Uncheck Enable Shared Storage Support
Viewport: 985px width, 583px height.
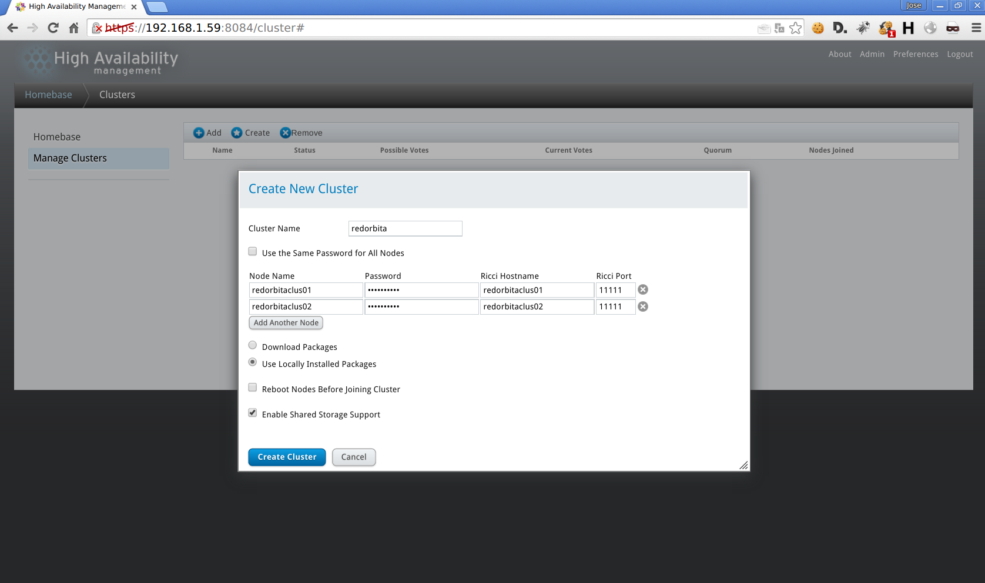(x=253, y=413)
